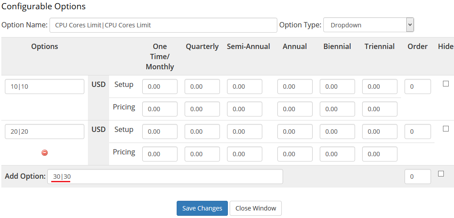Image resolution: width=454 pixels, height=218 pixels.
Task: Click the 20|20 option name field
Action: click(45, 132)
